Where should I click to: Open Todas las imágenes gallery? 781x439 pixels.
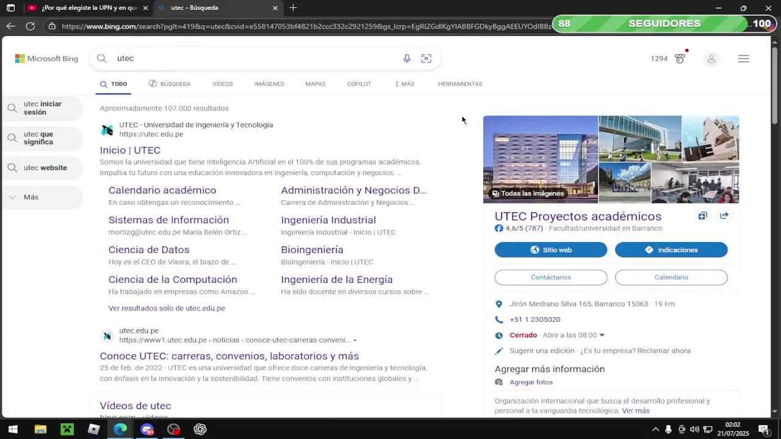[x=528, y=193]
